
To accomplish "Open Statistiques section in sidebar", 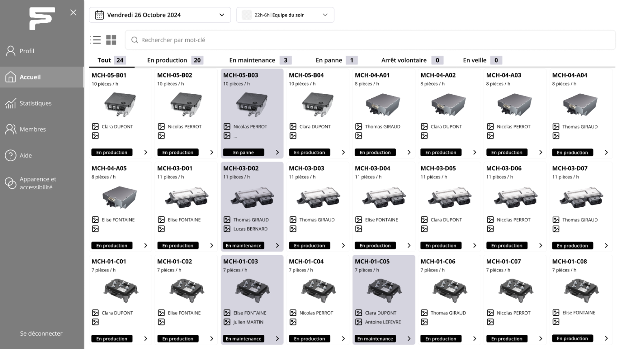I will click(x=35, y=103).
